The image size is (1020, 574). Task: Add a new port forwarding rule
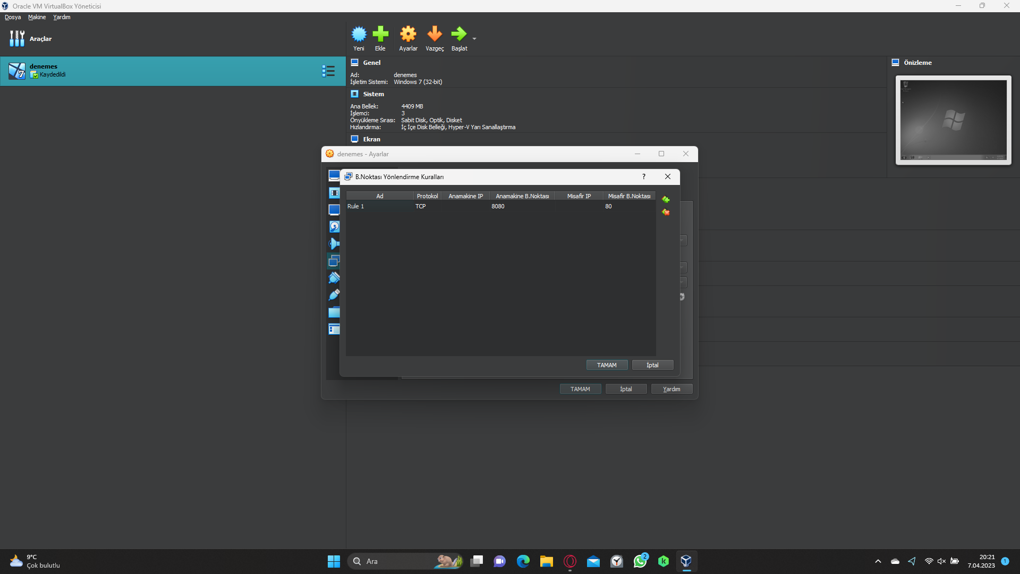click(x=666, y=200)
